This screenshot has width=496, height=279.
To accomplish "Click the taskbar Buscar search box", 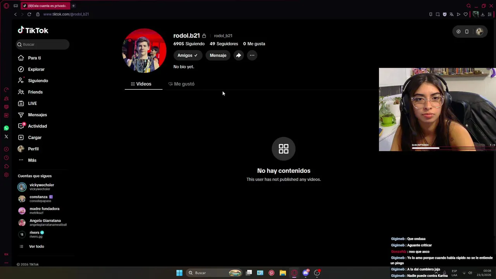I will (x=214, y=273).
